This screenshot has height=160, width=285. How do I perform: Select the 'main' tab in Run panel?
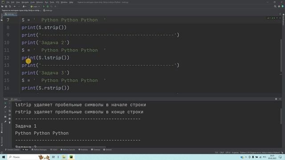pos(15,99)
